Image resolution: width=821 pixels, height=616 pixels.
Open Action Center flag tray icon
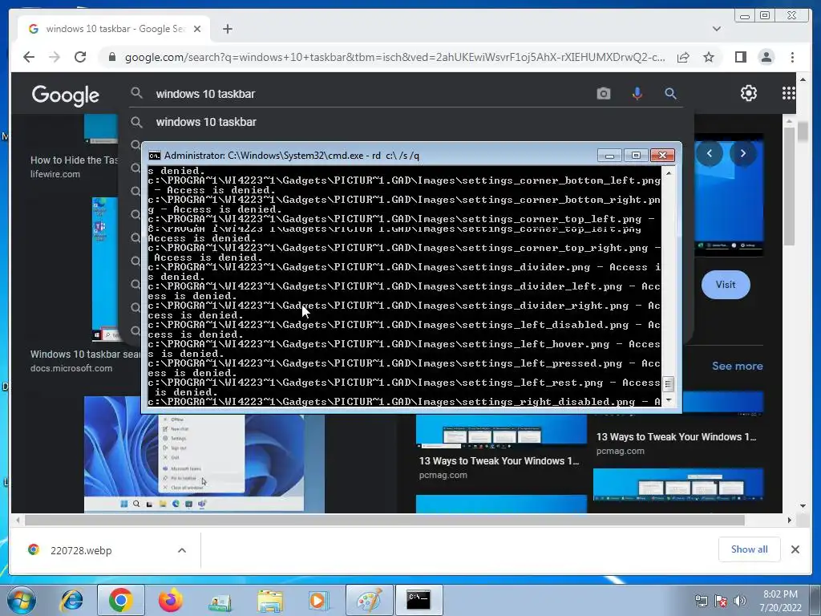tap(721, 602)
